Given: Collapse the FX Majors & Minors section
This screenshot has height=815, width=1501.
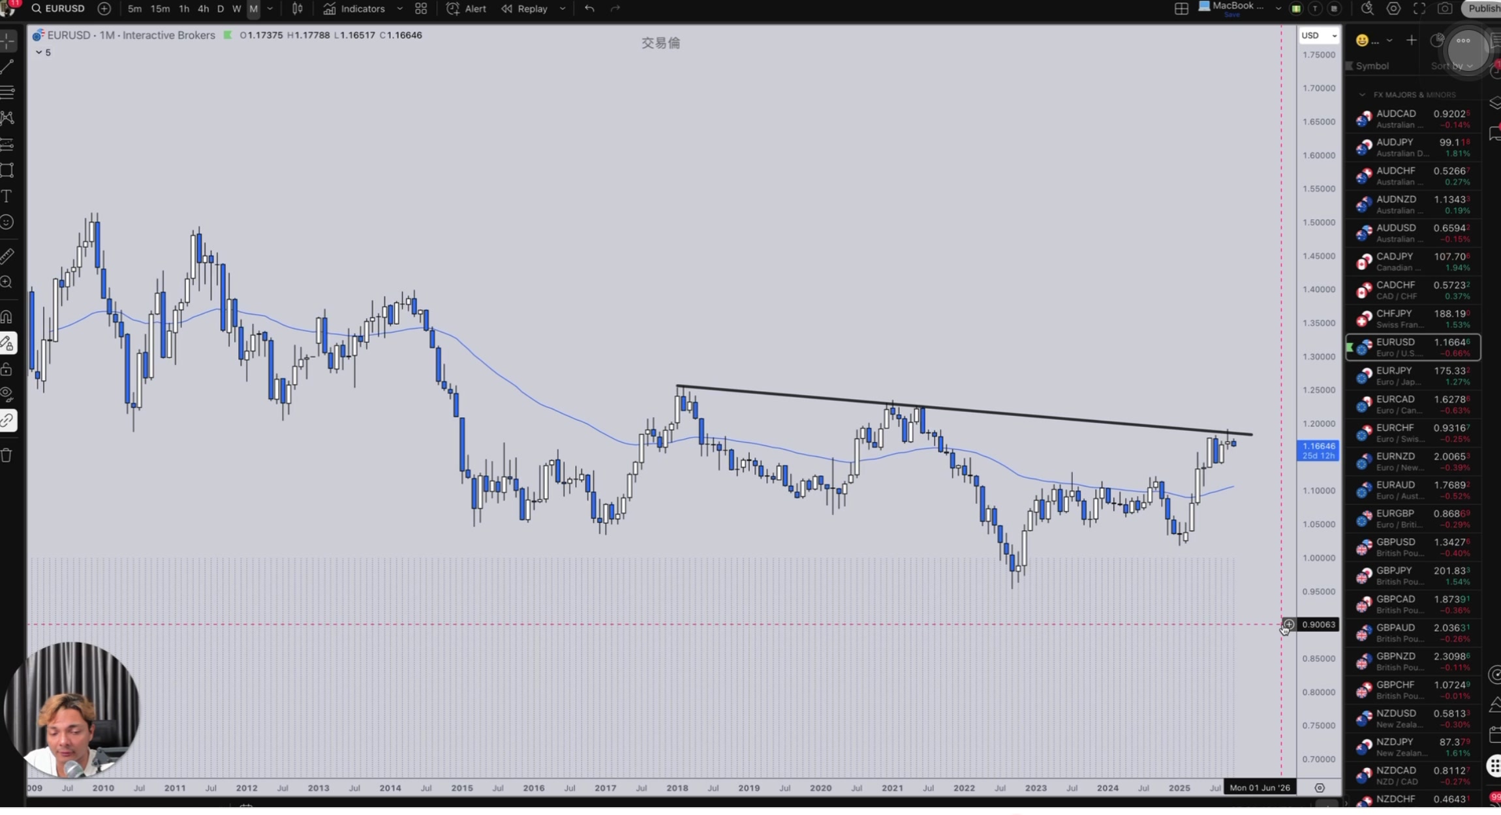Looking at the screenshot, I should coord(1362,95).
